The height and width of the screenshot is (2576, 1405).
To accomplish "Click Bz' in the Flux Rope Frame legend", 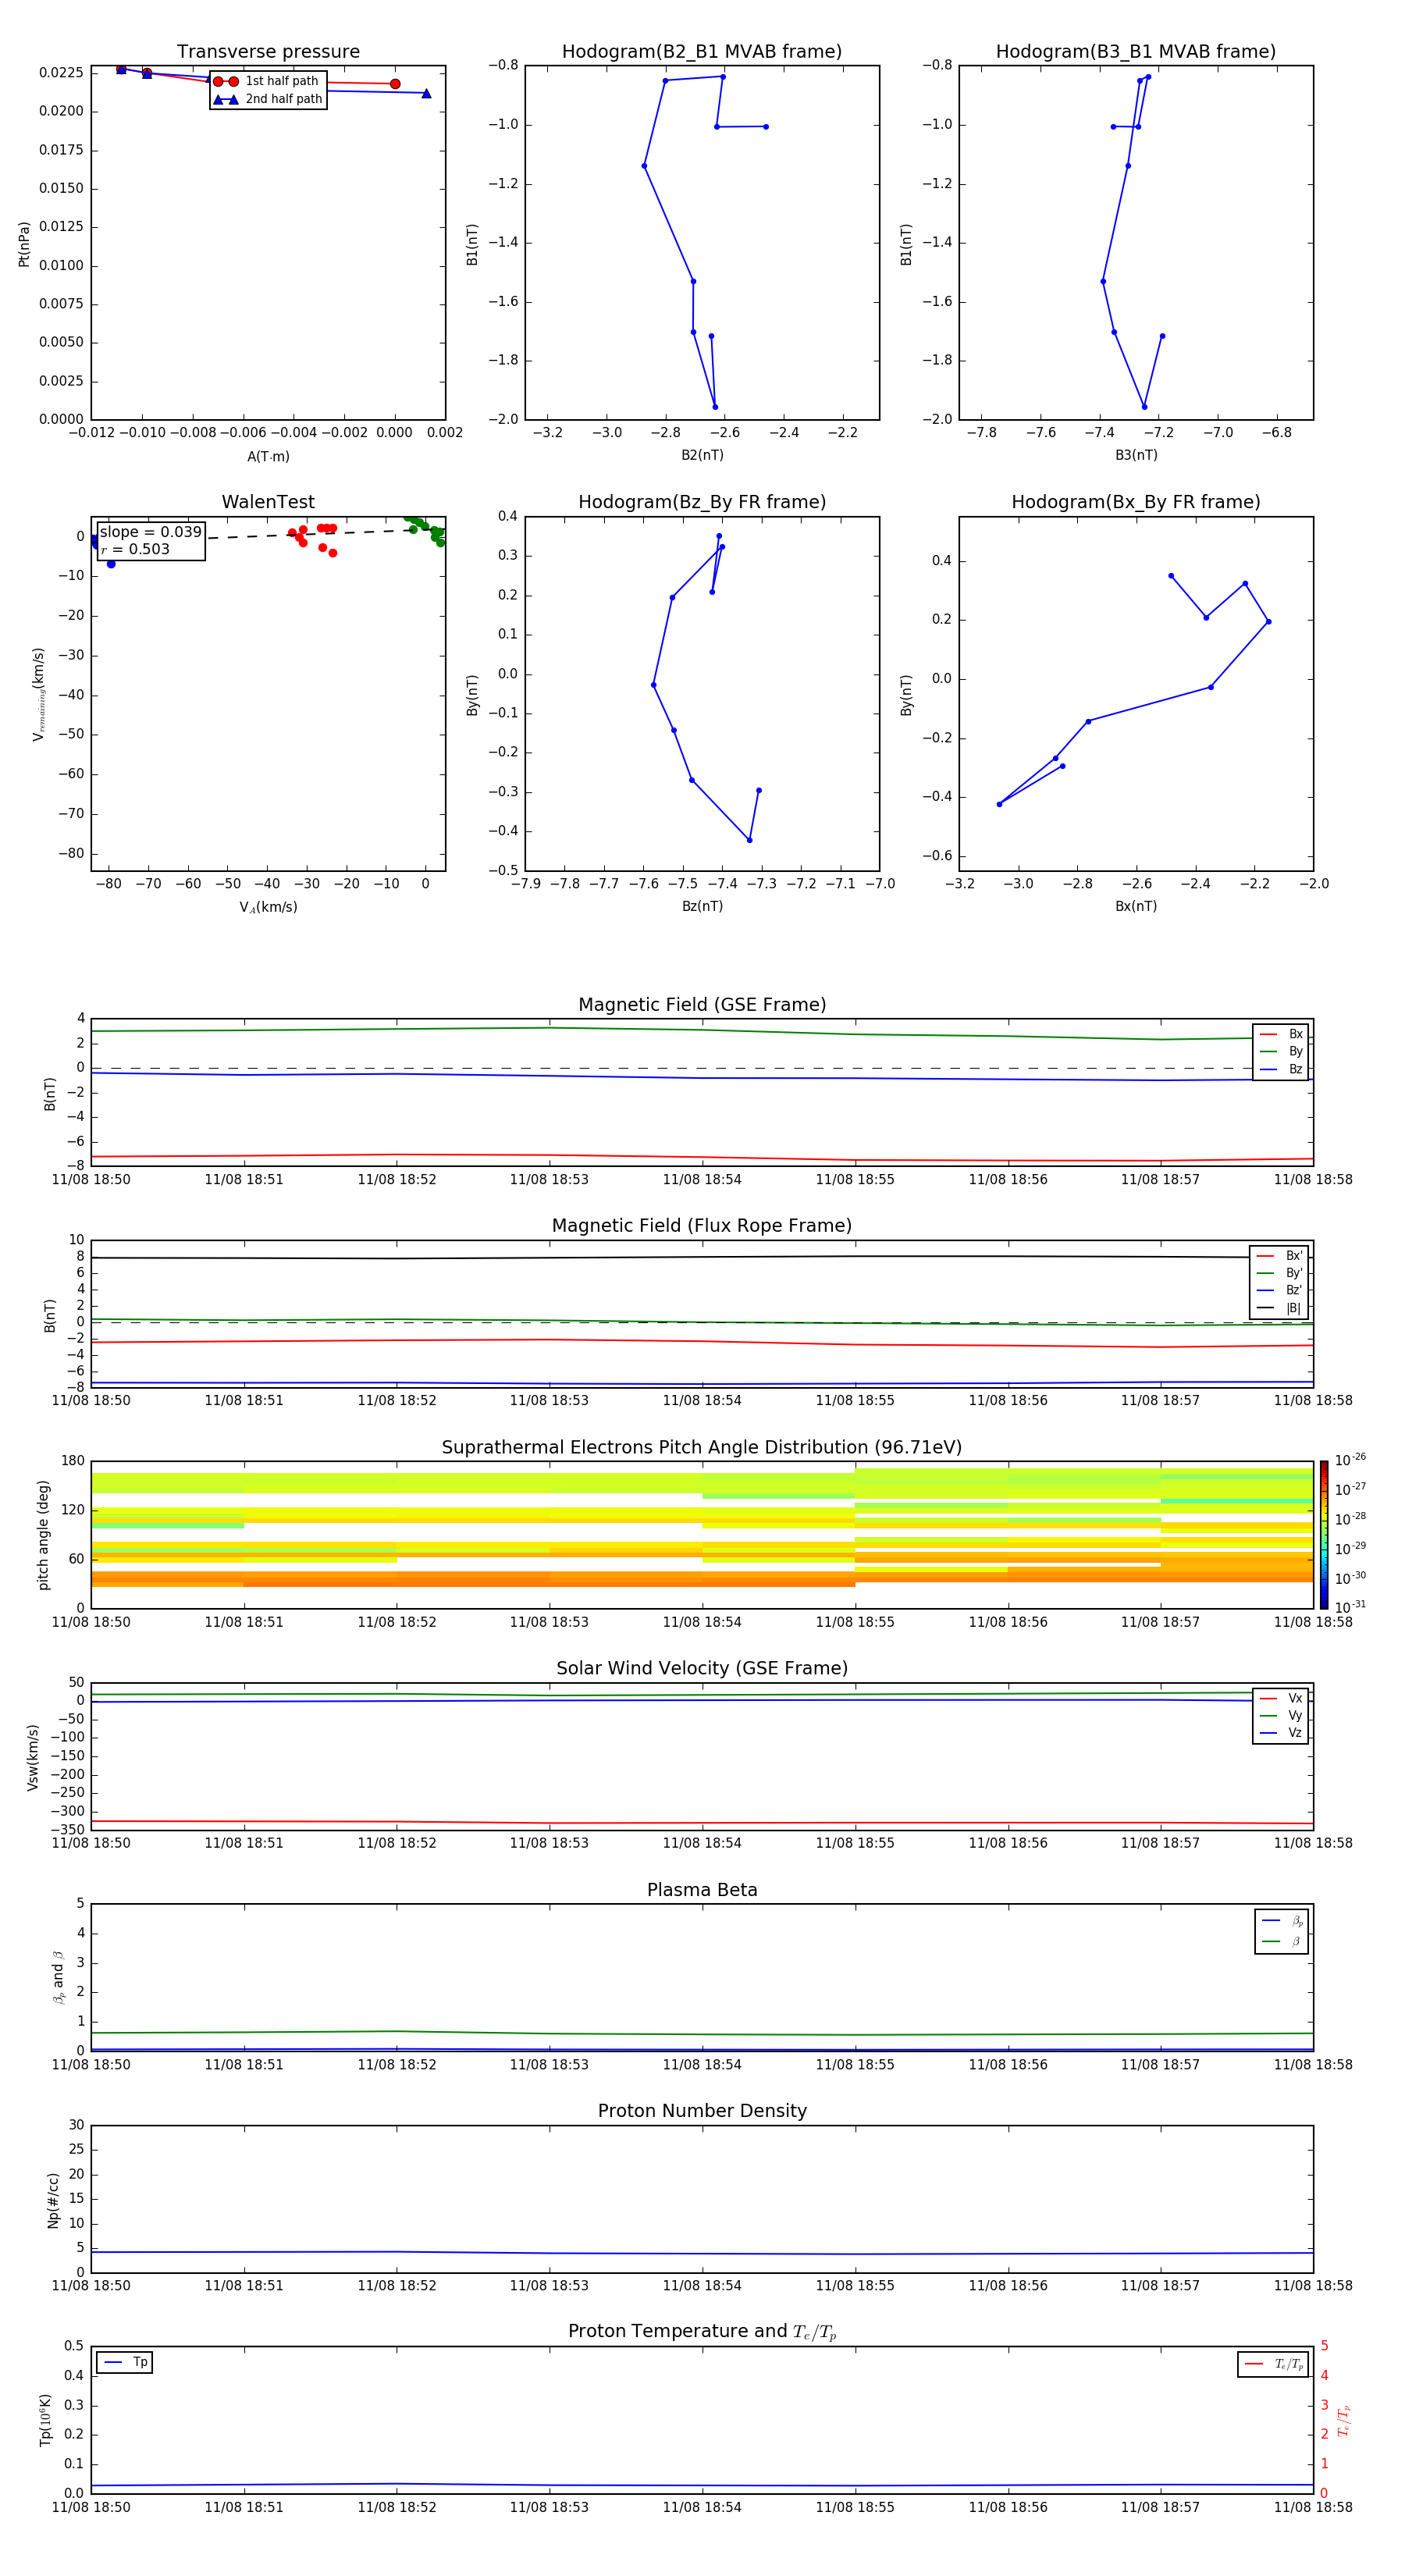I will click(1279, 1291).
